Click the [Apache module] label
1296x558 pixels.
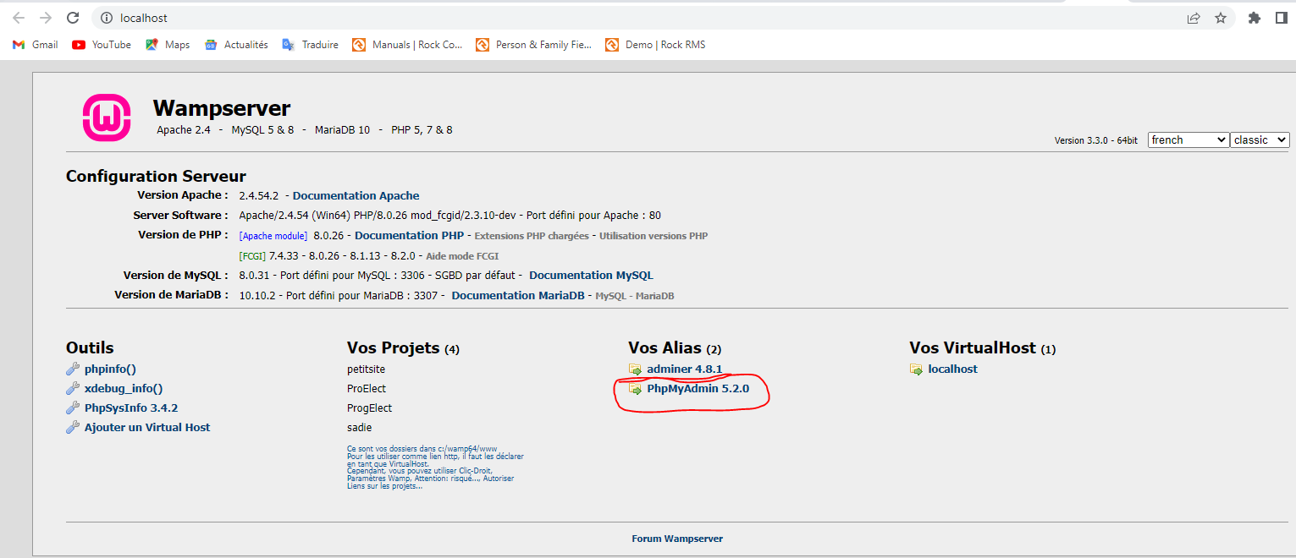coord(273,236)
